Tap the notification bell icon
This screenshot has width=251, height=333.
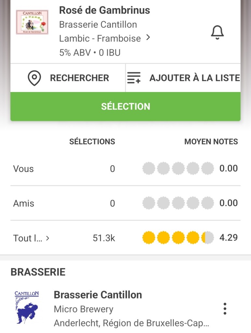pos(218,33)
